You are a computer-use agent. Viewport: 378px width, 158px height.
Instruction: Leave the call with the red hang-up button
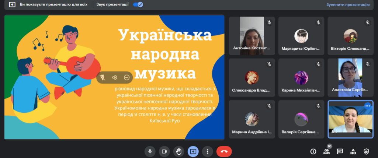pos(223,151)
